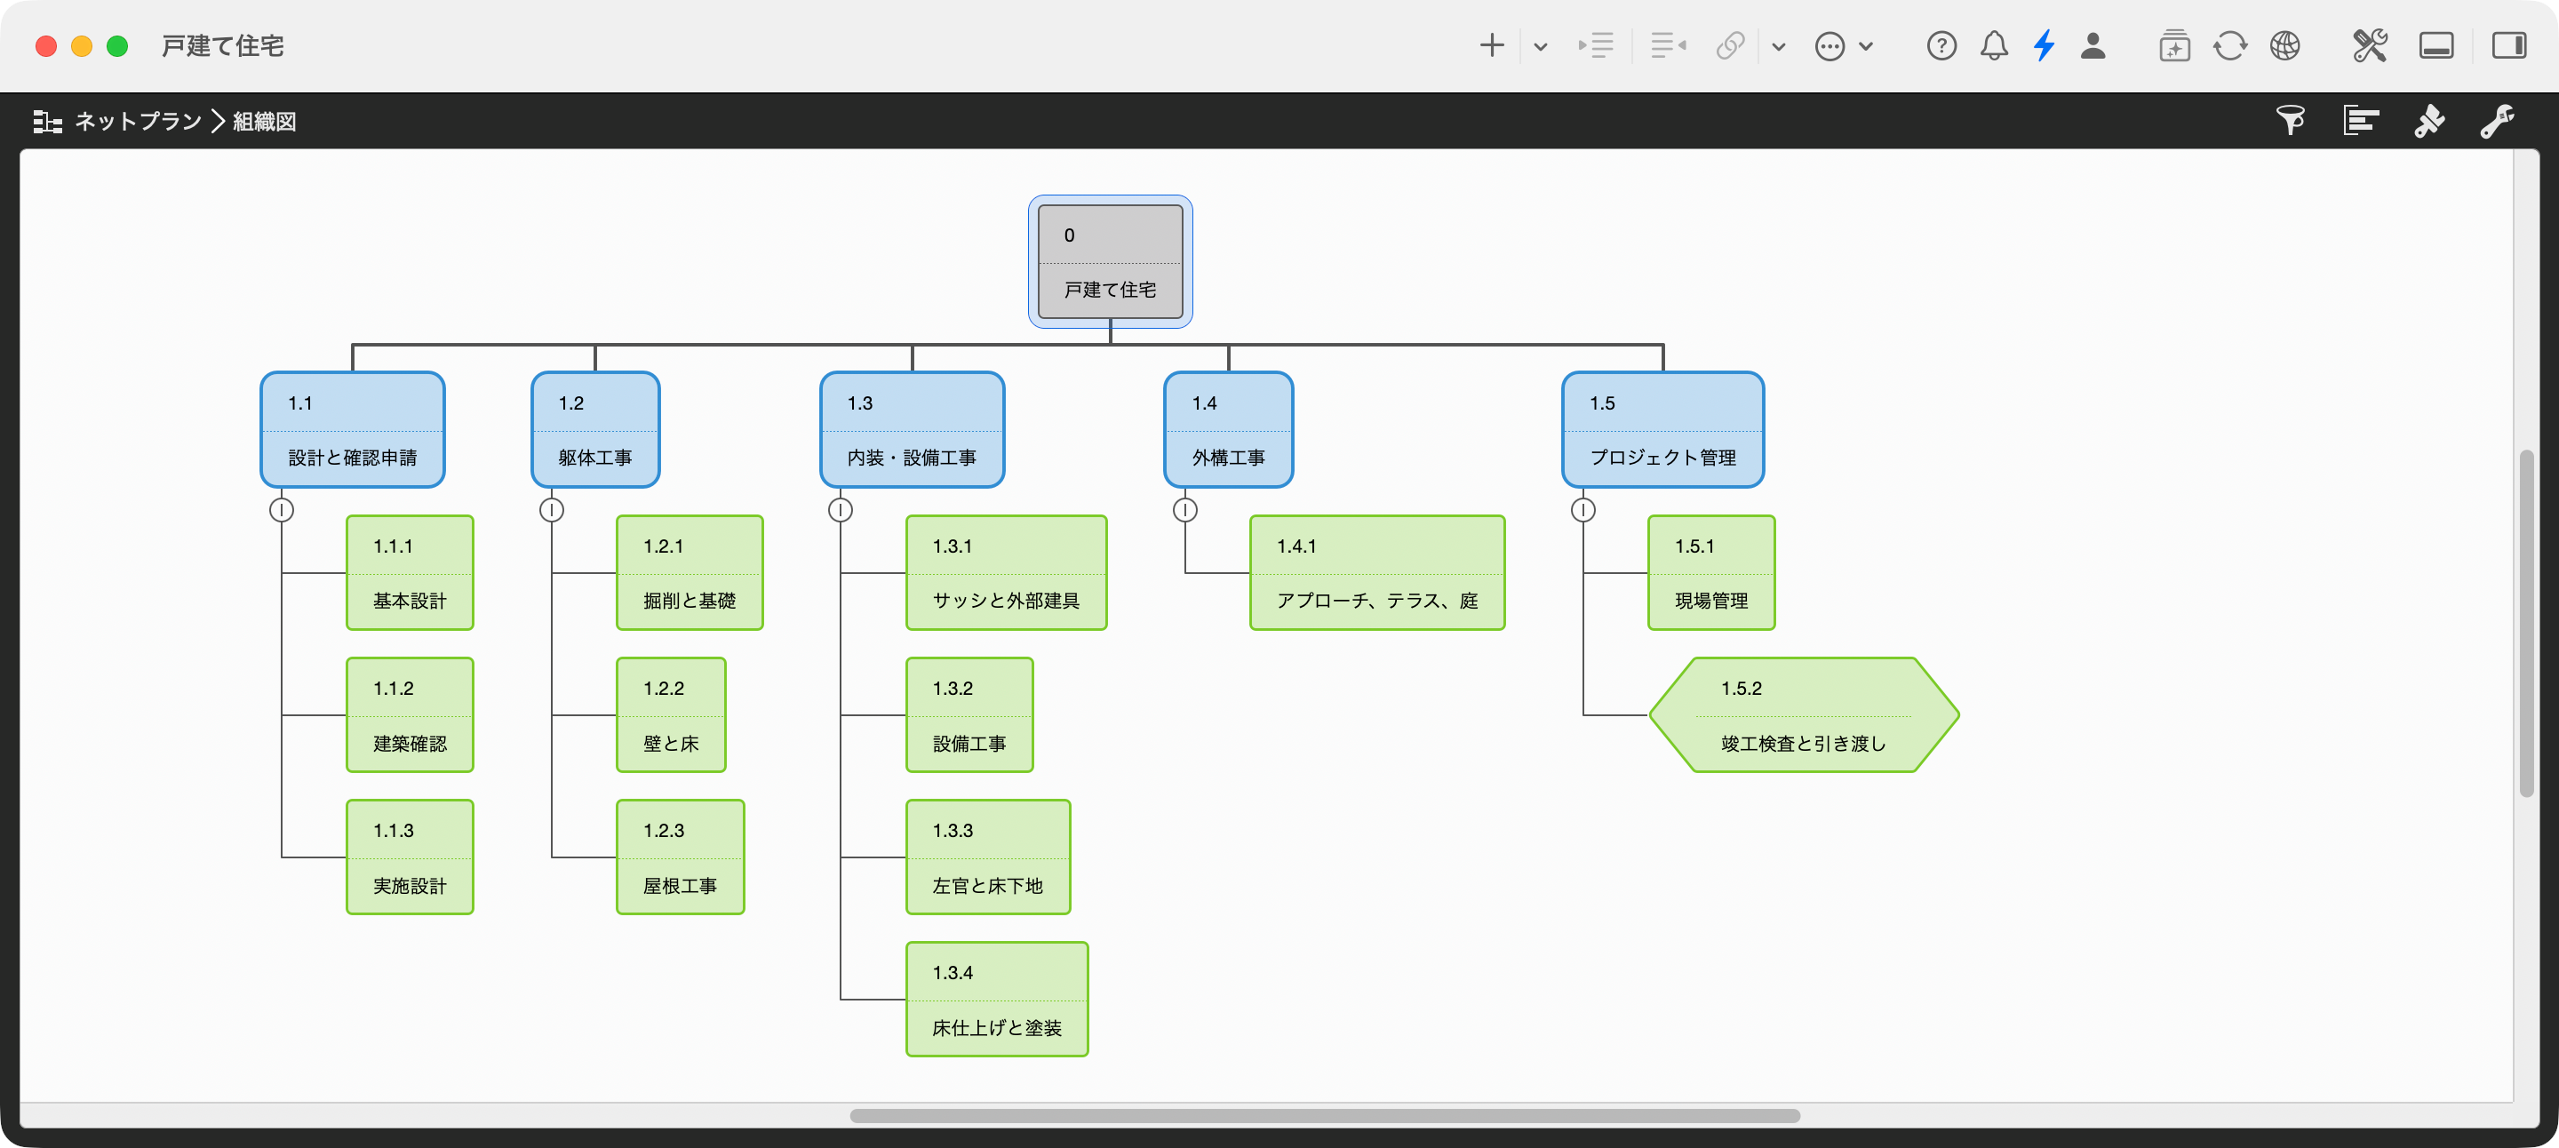
Task: Open the link options dropdown arrow
Action: tap(1778, 47)
